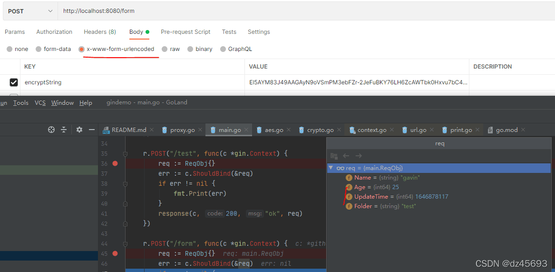Toggle breakpoint on line 36

115,163
